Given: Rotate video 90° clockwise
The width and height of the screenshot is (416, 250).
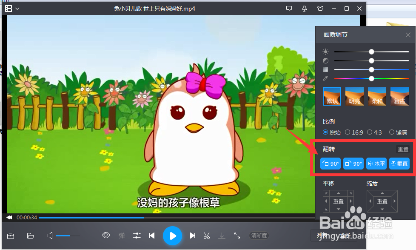Looking at the screenshot, I should point(353,164).
